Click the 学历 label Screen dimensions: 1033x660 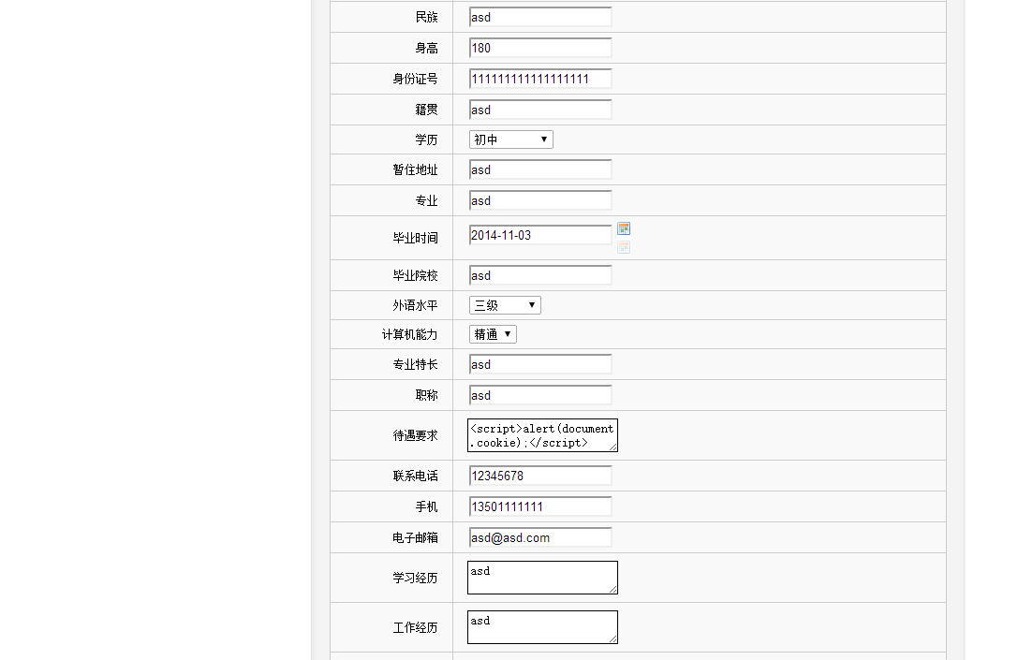tap(426, 139)
